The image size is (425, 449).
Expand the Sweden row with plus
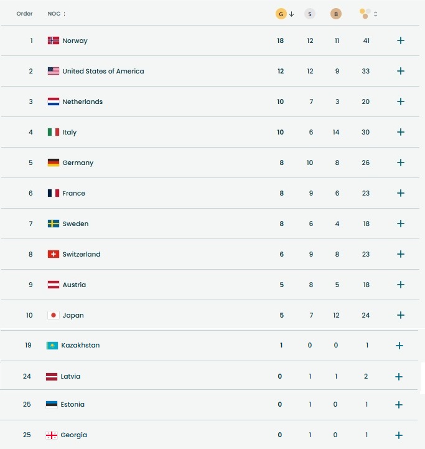pos(401,224)
